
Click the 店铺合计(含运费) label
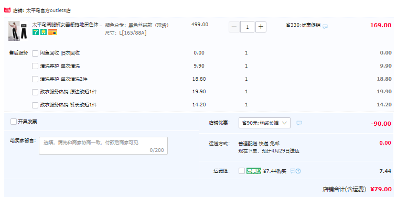coord(345,189)
